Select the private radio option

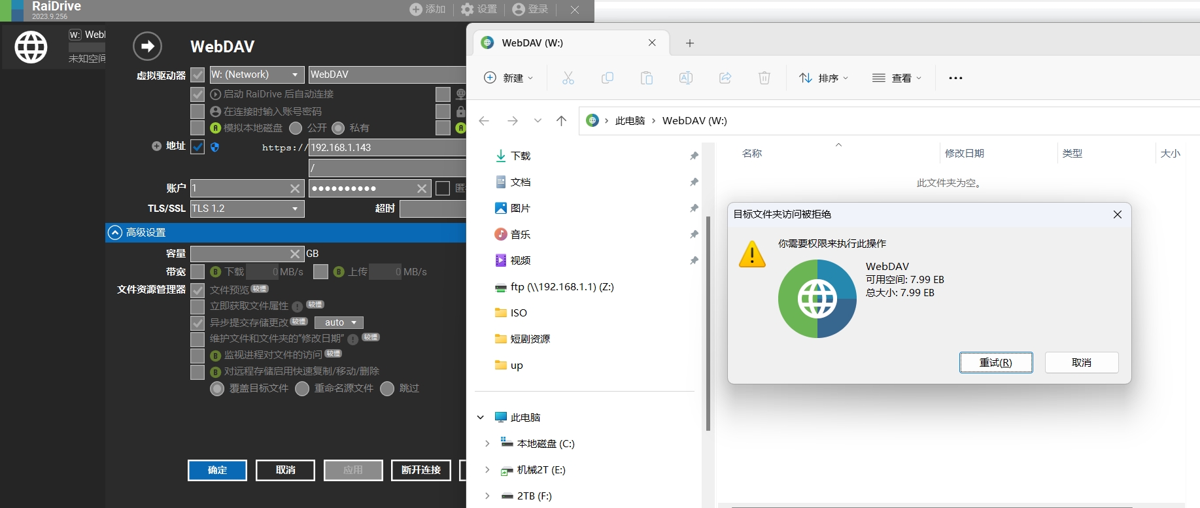pos(338,127)
